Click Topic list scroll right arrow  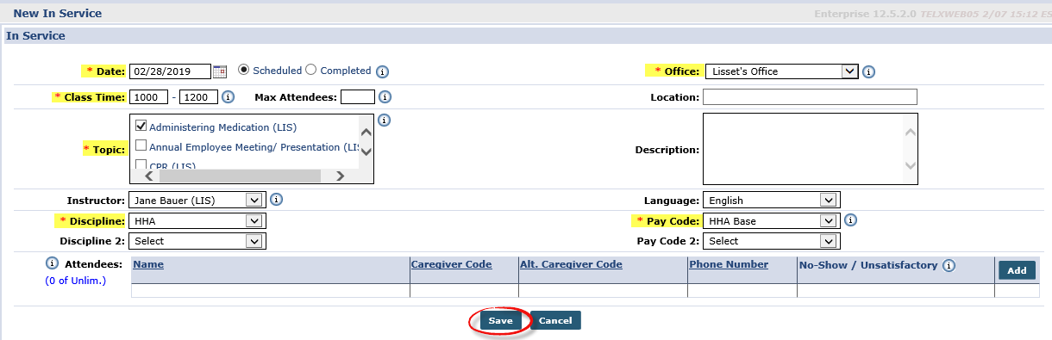pyautogui.click(x=340, y=176)
